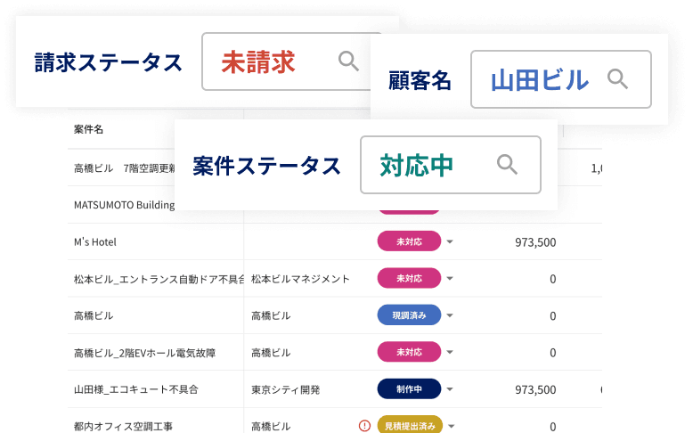Click red warning icon beside 見積提出済み
This screenshot has height=433, width=693.
pyautogui.click(x=364, y=426)
